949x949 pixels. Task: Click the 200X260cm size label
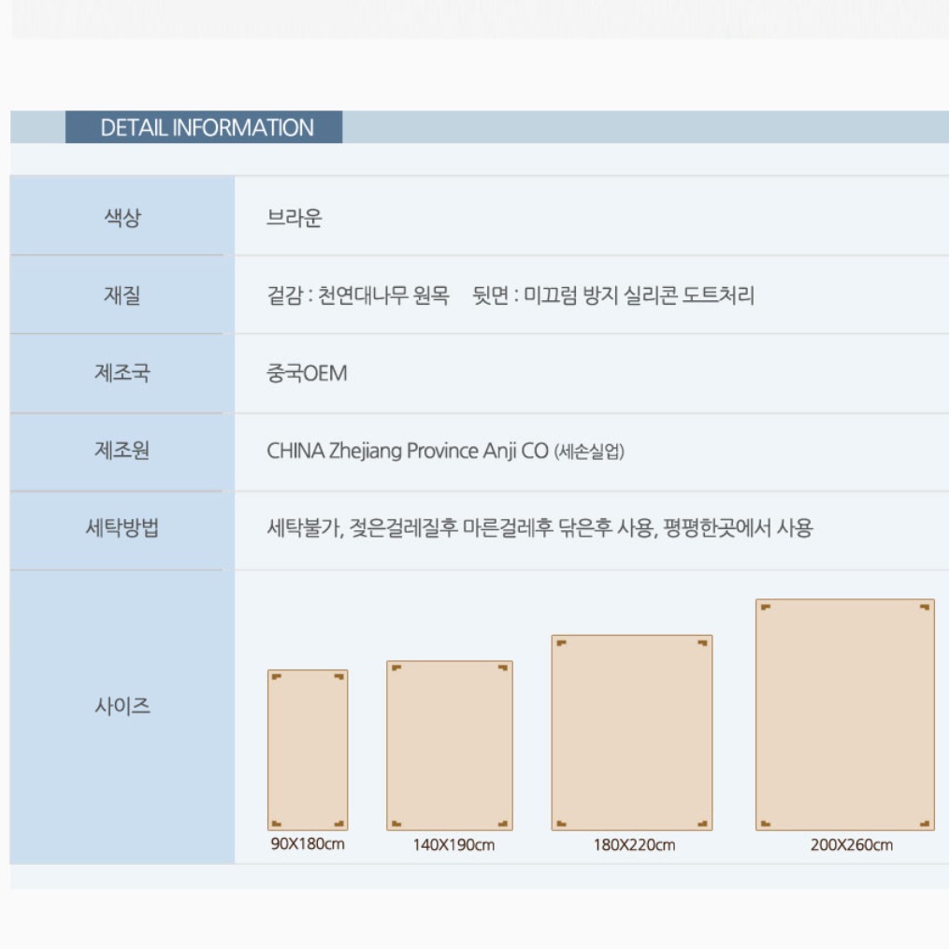point(852,845)
